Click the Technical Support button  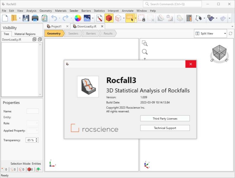click(x=165, y=128)
